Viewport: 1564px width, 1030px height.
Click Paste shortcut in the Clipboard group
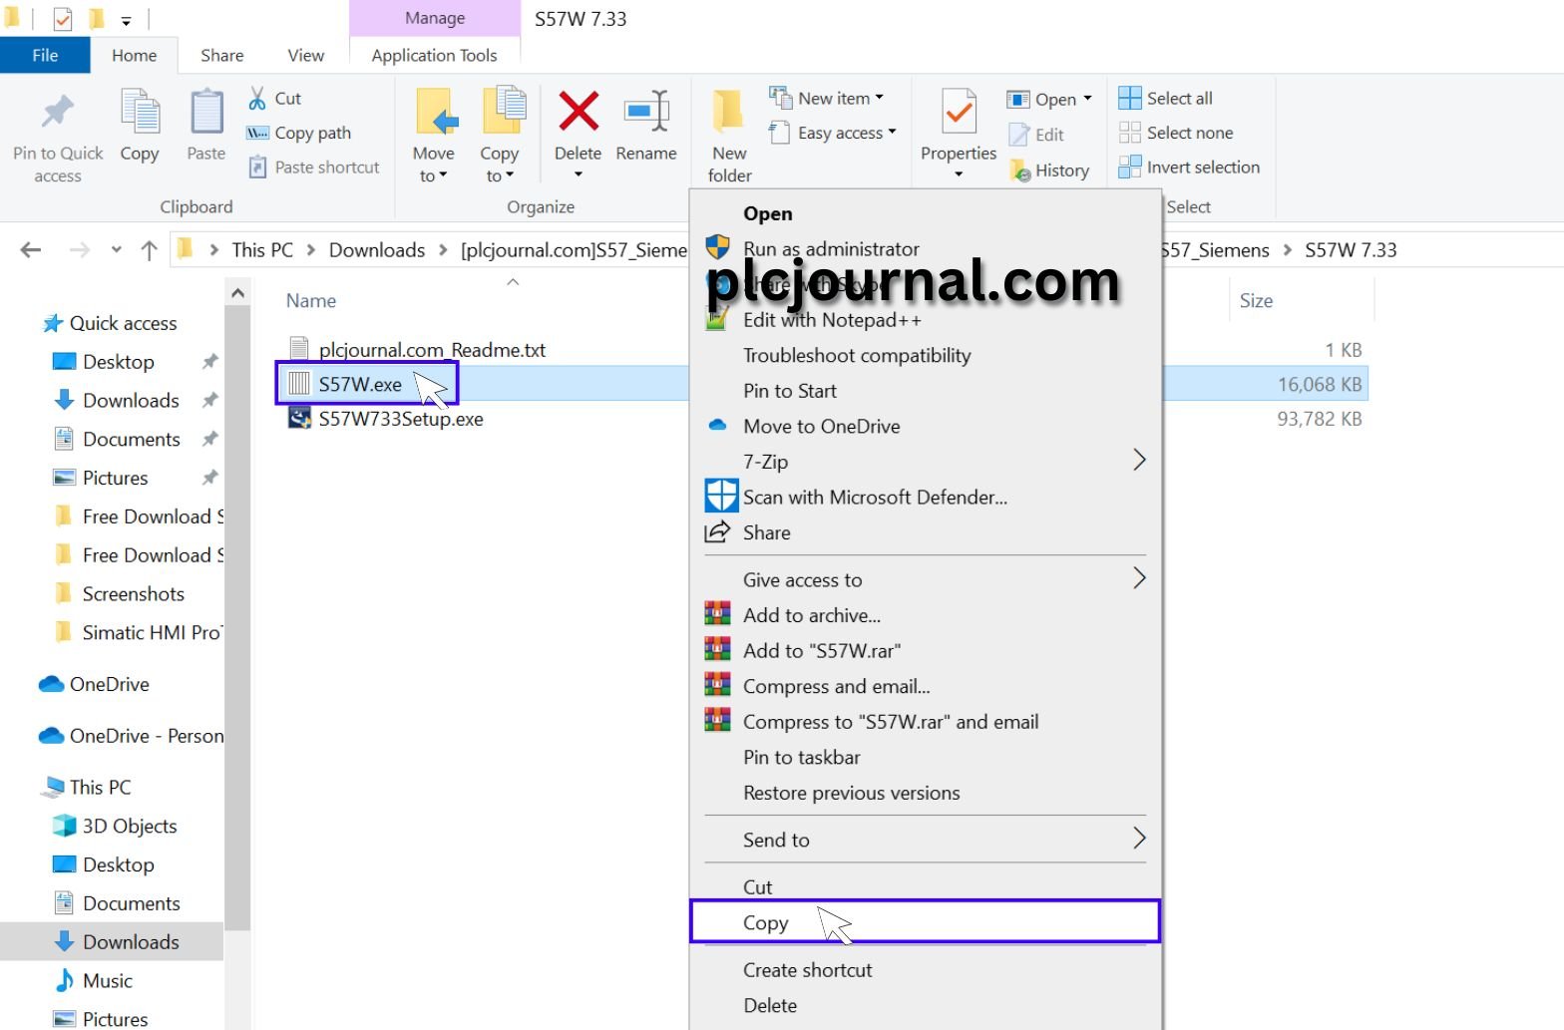pos(314,168)
